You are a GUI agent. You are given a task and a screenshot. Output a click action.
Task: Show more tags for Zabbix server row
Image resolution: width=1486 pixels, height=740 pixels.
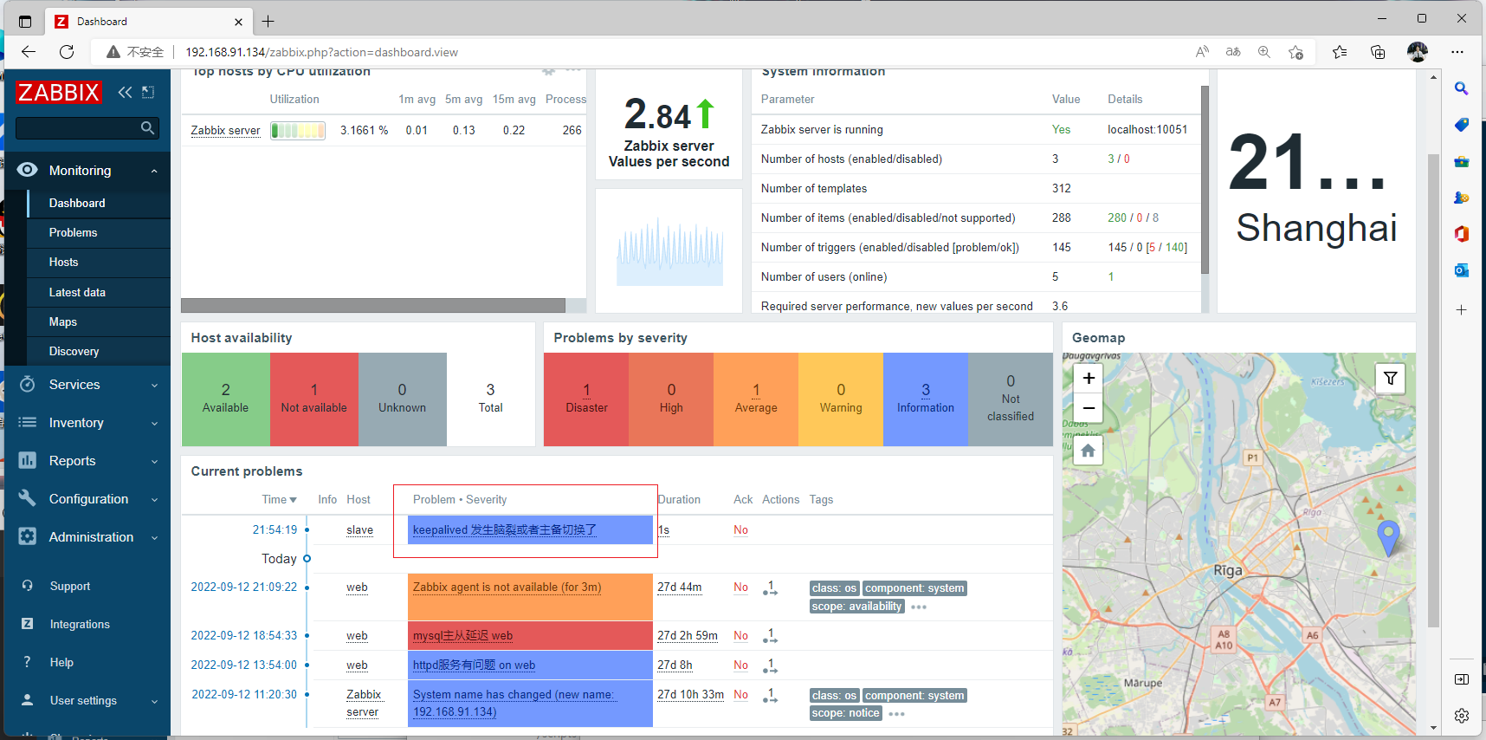pyautogui.click(x=896, y=714)
